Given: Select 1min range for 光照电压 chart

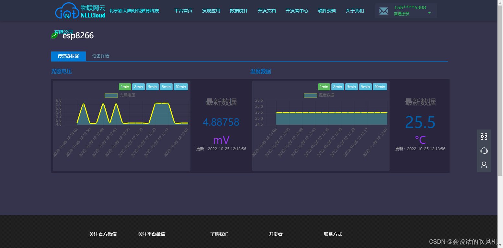Looking at the screenshot, I should (125, 87).
